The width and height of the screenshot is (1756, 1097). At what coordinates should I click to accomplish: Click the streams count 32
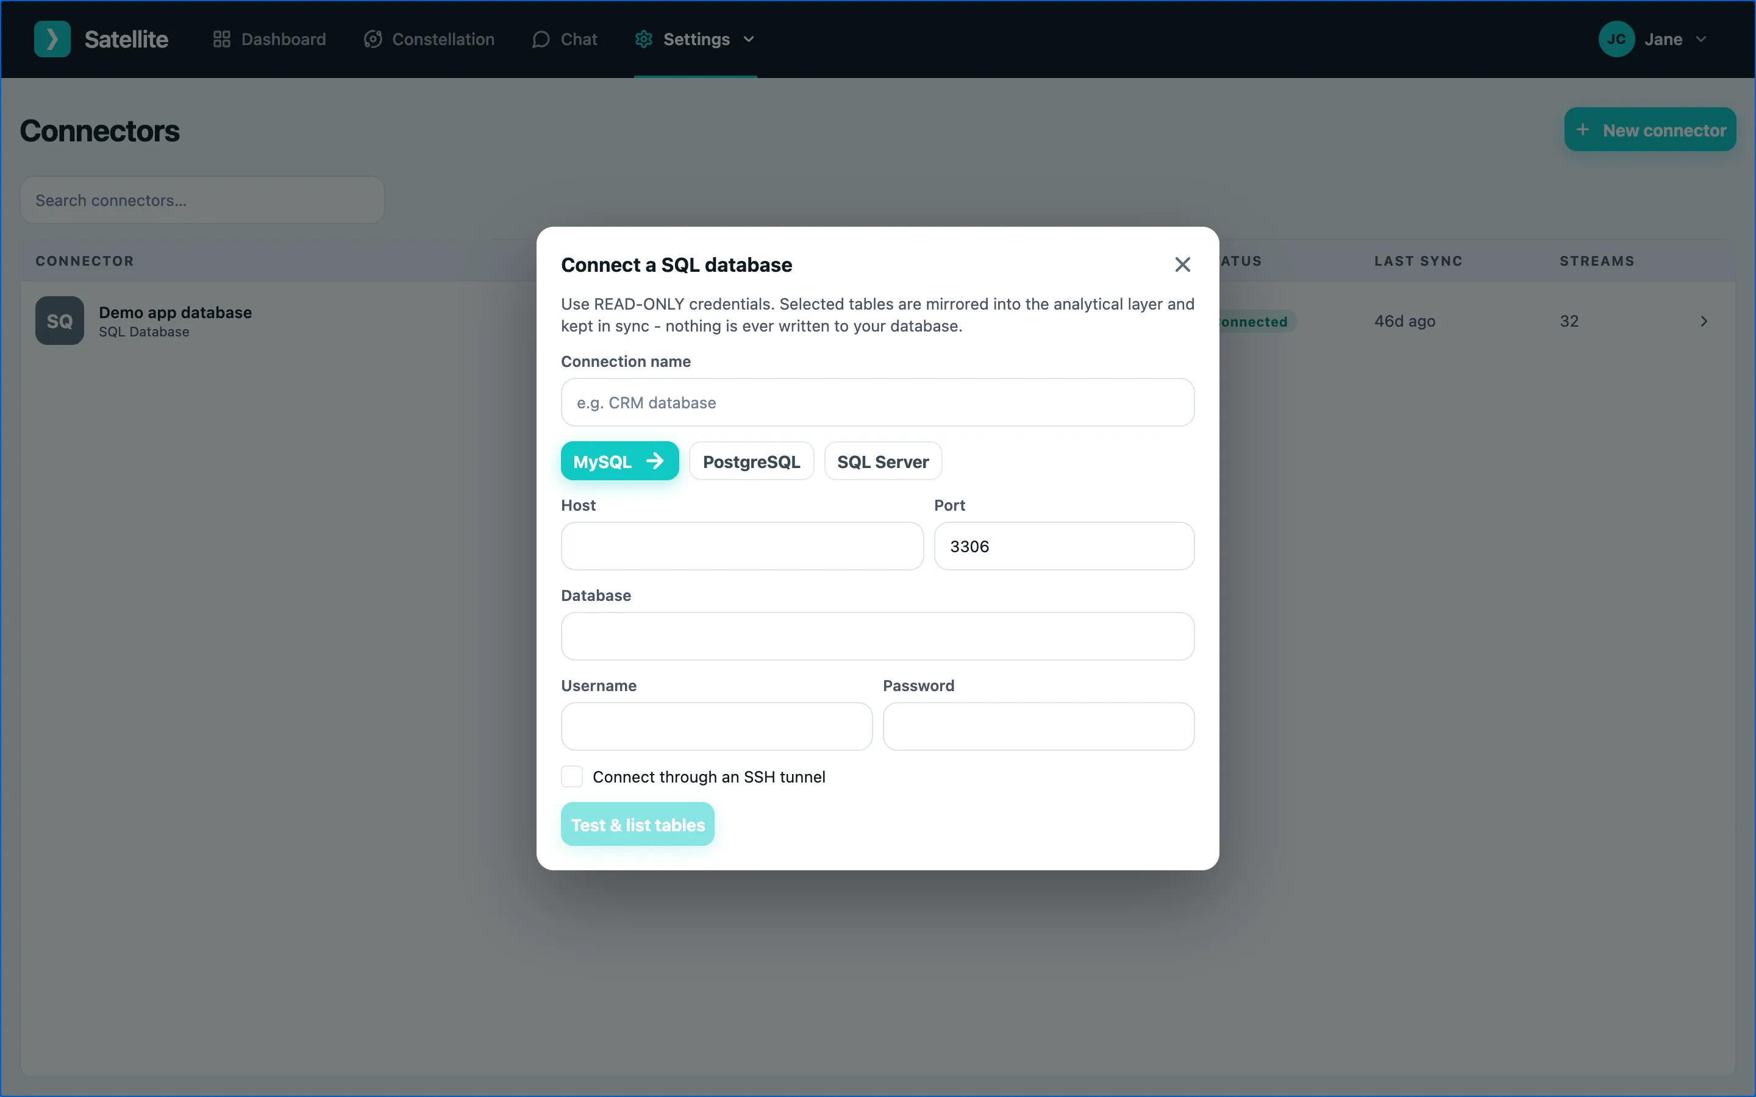(x=1569, y=321)
